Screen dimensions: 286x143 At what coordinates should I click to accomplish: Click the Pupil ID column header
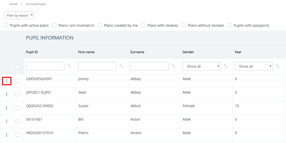coord(32,52)
